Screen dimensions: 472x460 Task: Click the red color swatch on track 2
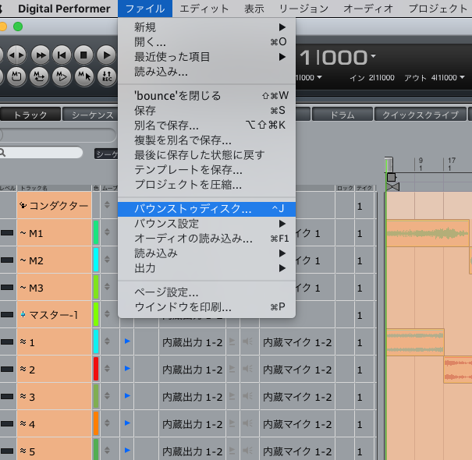pyautogui.click(x=96, y=369)
